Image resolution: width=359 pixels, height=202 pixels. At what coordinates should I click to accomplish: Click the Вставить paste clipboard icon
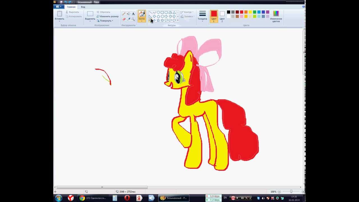(59, 14)
